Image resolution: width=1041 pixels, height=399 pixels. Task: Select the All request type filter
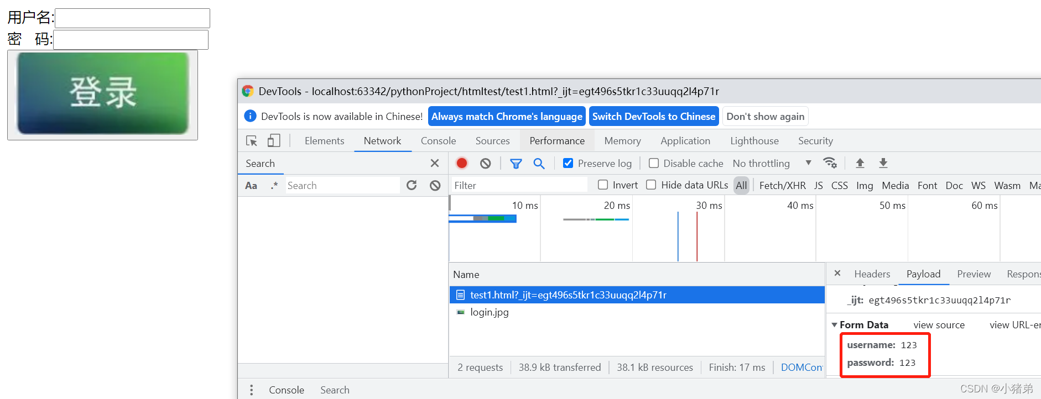click(741, 186)
